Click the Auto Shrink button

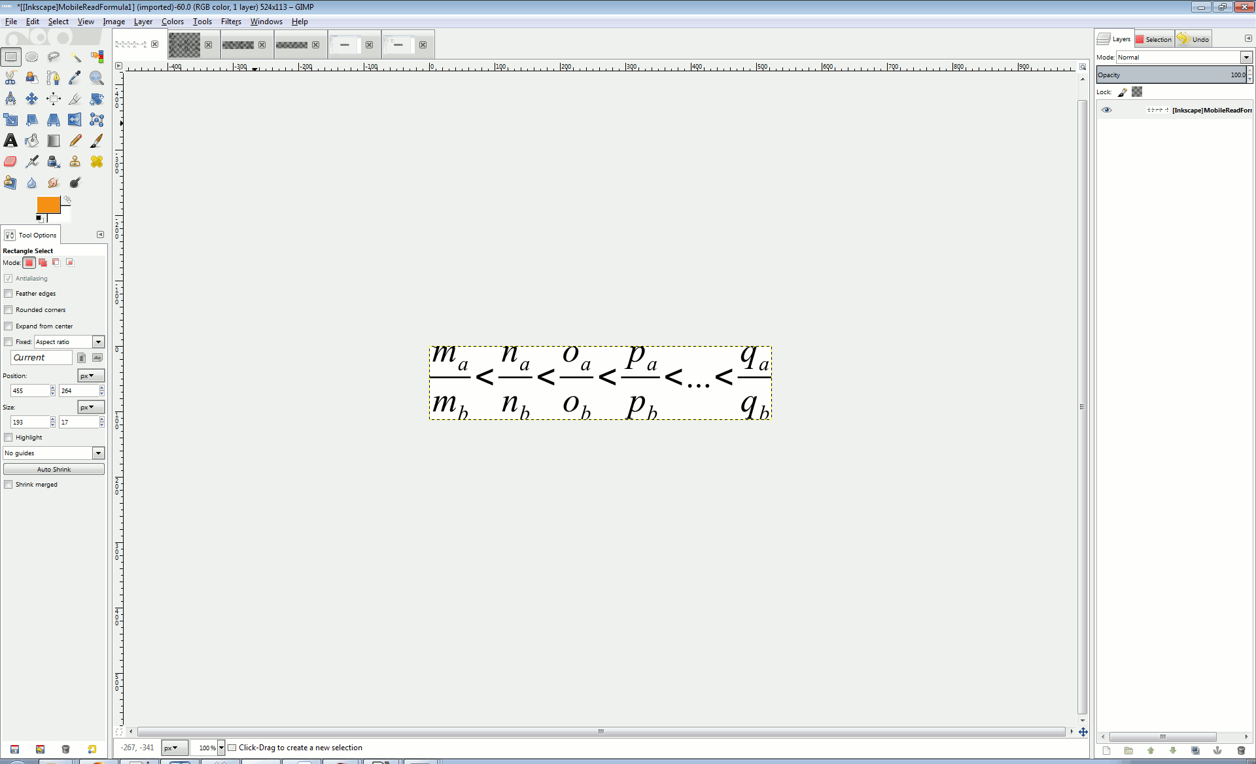coord(54,470)
